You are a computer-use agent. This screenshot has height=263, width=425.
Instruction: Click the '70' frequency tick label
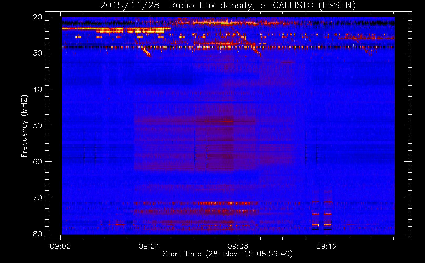click(x=38, y=198)
